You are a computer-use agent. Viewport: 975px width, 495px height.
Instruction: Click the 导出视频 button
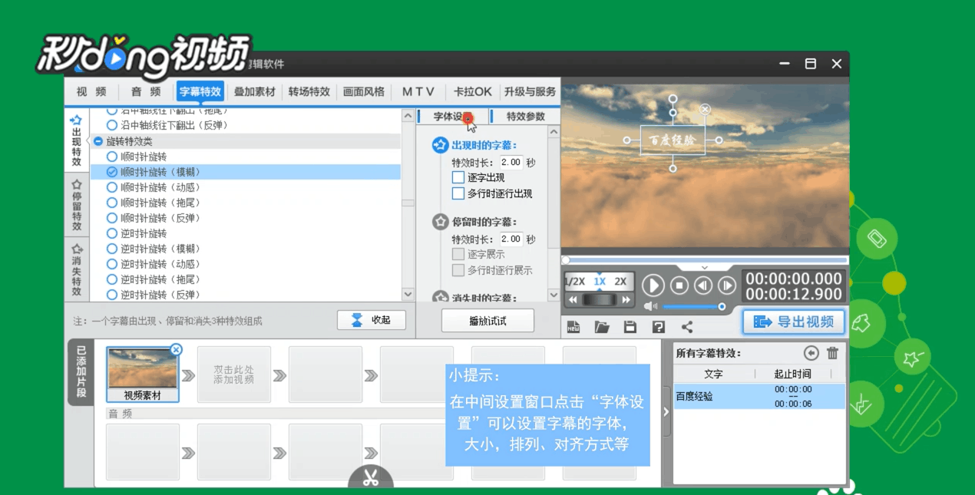coord(794,322)
